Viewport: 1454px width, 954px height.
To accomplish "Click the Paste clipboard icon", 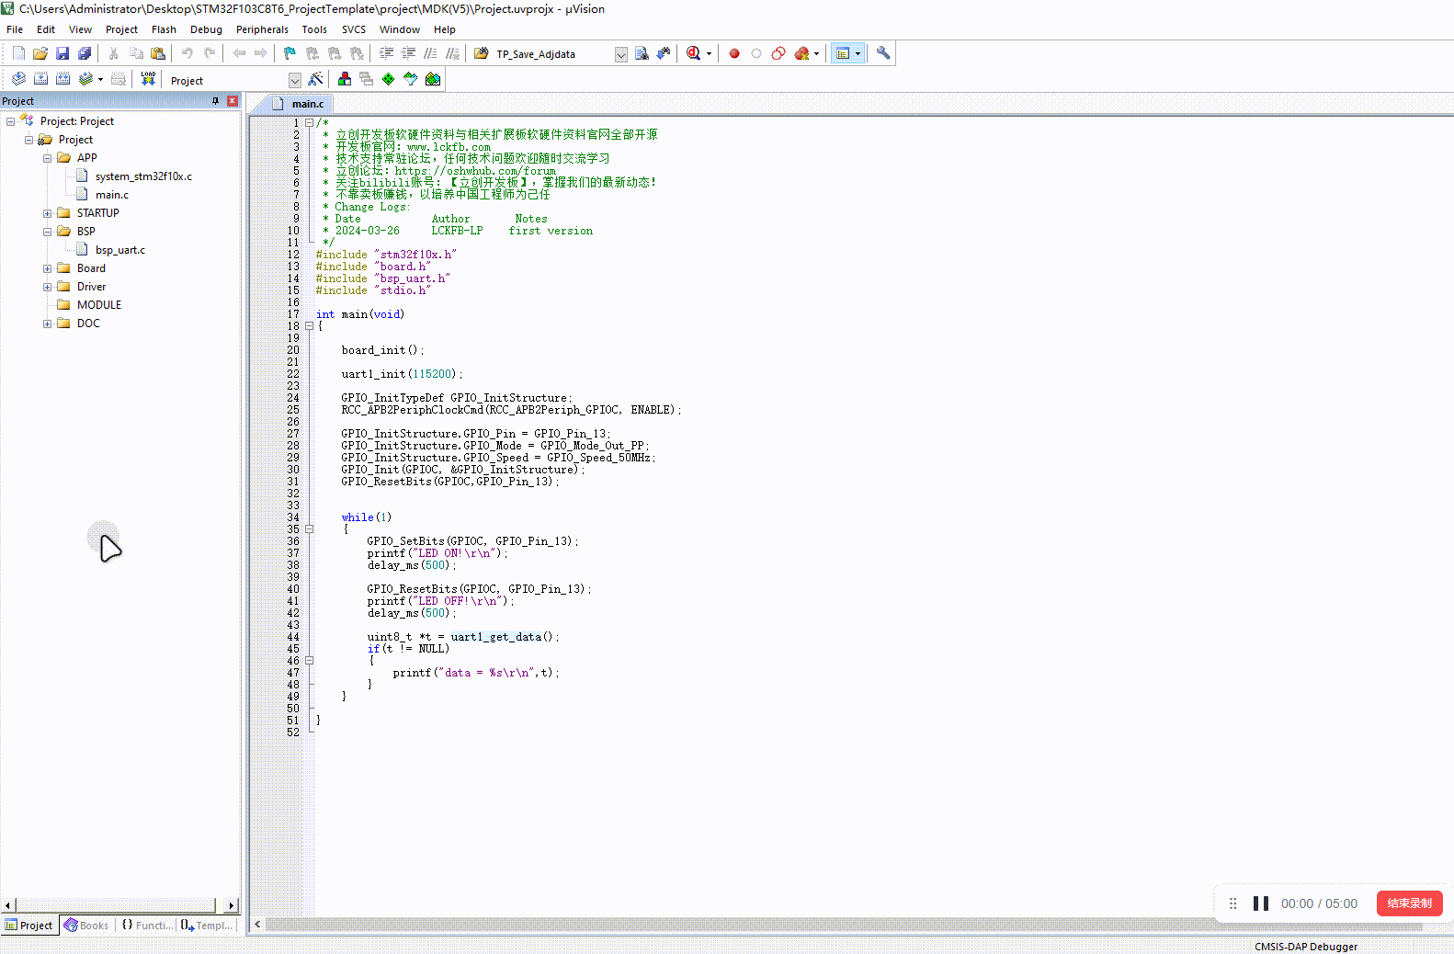I will click(x=158, y=53).
